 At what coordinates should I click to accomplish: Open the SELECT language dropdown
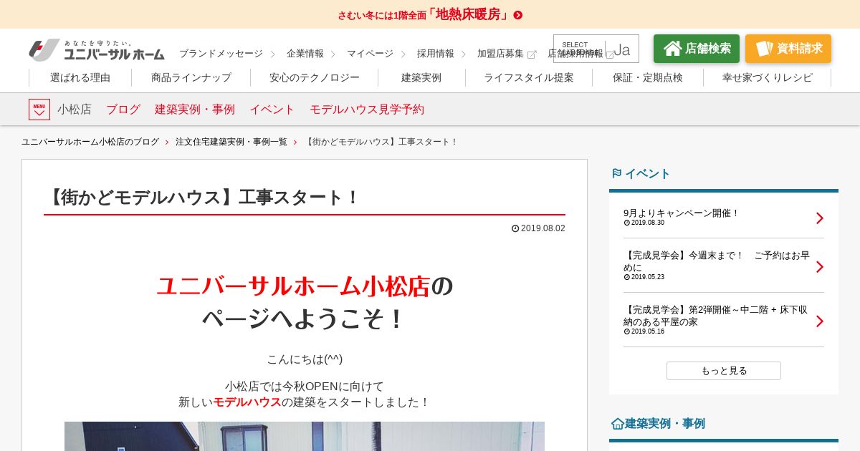(x=596, y=49)
